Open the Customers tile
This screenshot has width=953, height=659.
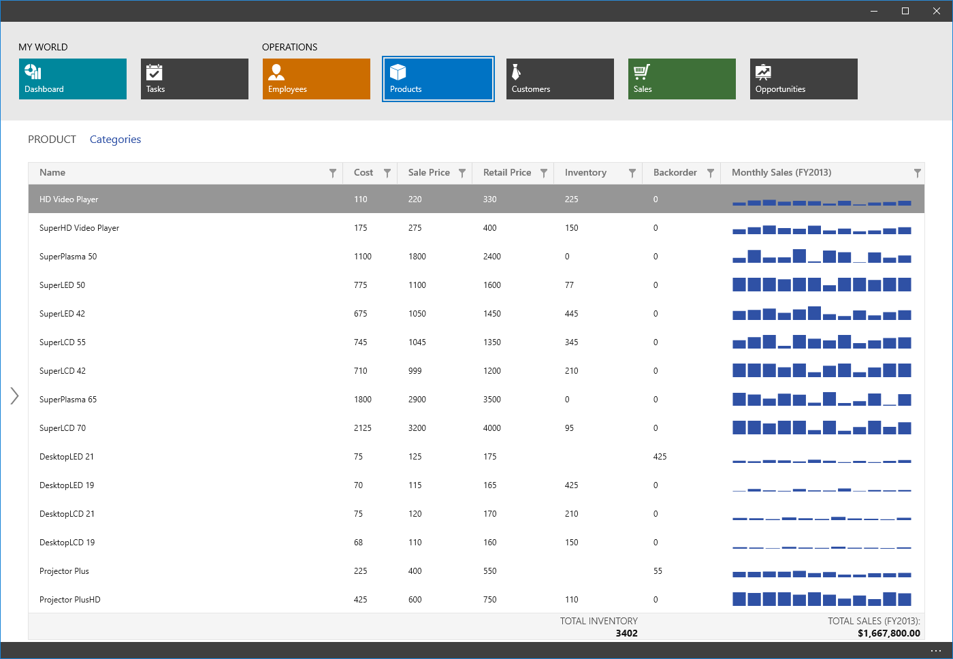coord(560,79)
